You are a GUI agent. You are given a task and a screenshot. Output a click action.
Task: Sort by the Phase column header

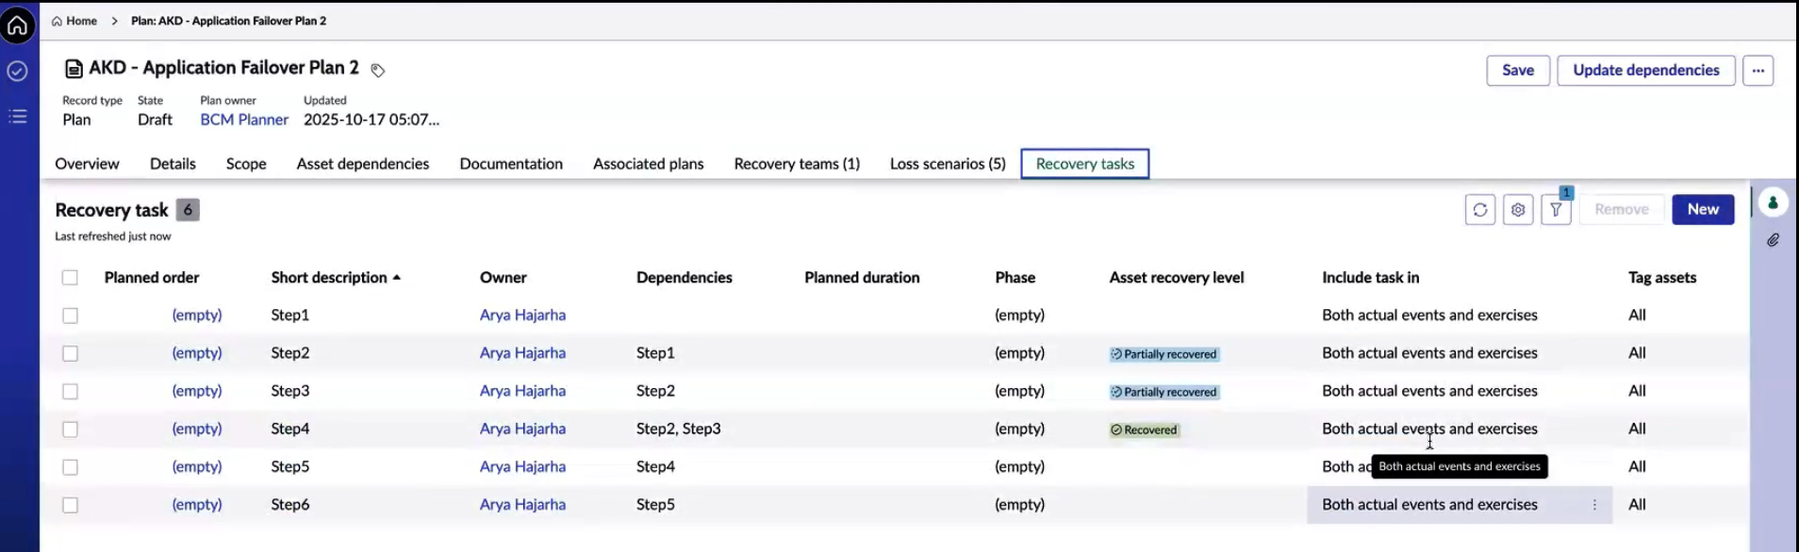coord(1015,277)
